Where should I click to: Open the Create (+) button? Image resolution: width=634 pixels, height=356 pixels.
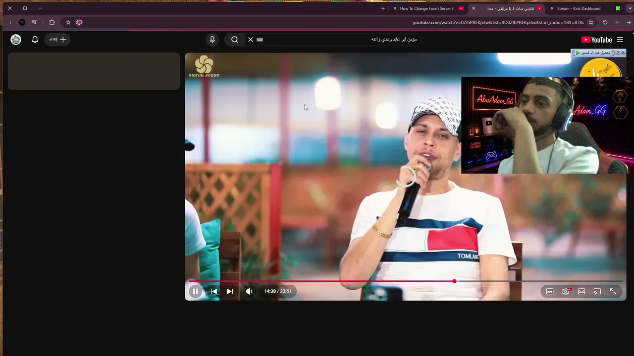coord(58,40)
